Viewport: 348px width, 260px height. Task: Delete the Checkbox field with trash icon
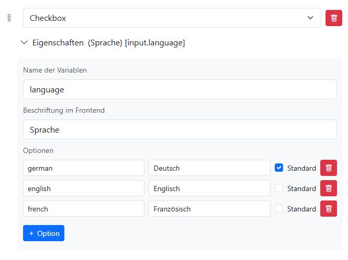click(x=333, y=18)
